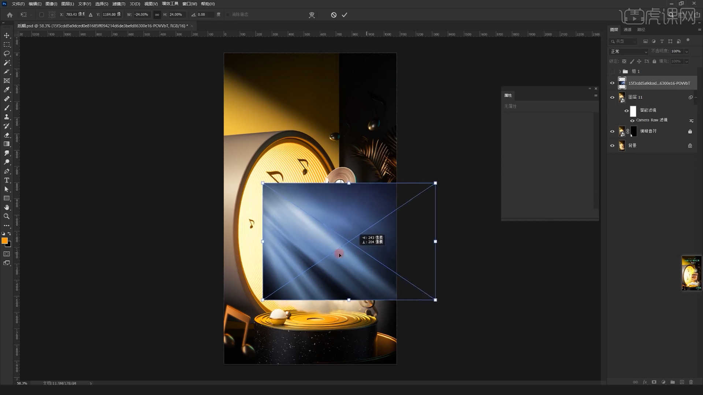This screenshot has width=703, height=395.
Task: Select the Move tool
Action: click(7, 35)
